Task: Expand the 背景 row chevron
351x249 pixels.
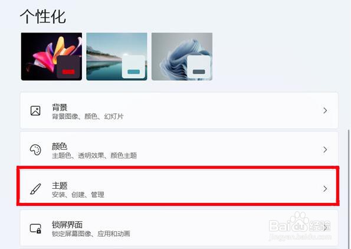Action: click(325, 110)
